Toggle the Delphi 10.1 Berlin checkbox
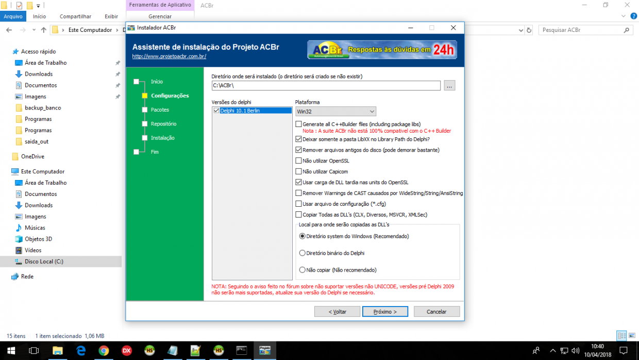Image resolution: width=639 pixels, height=360 pixels. (216, 111)
